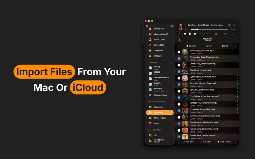255x159 pixels.
Task: Favorite the current track with heart icon
Action: click(229, 25)
